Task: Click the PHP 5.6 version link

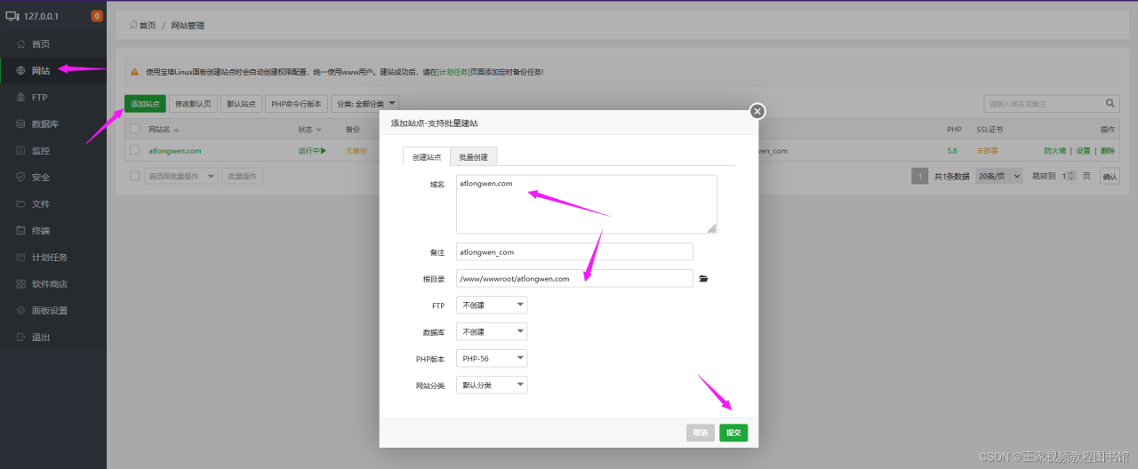Action: pyautogui.click(x=952, y=150)
